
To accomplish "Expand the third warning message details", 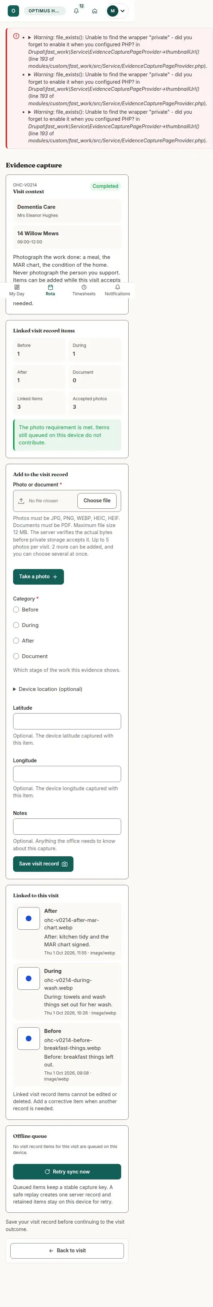I will coord(29,112).
